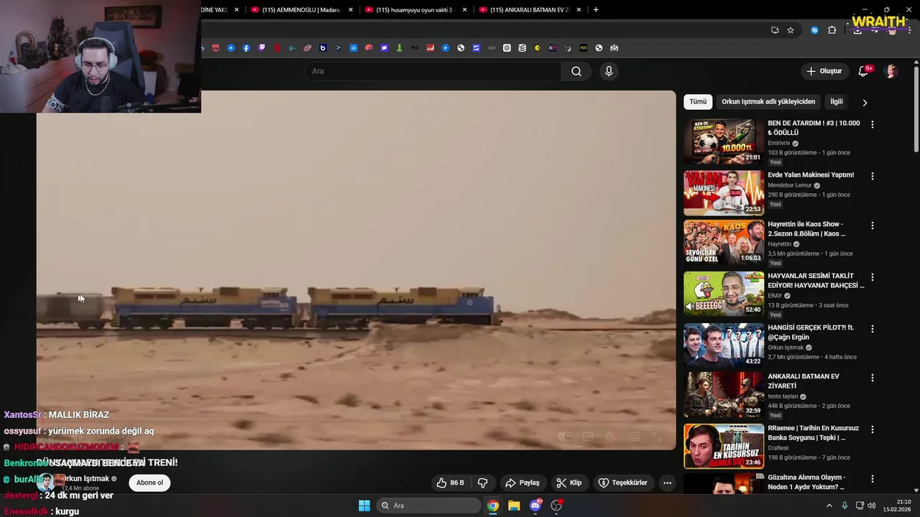Click the Craftest channel name
Image resolution: width=920 pixels, height=517 pixels.
click(x=778, y=448)
